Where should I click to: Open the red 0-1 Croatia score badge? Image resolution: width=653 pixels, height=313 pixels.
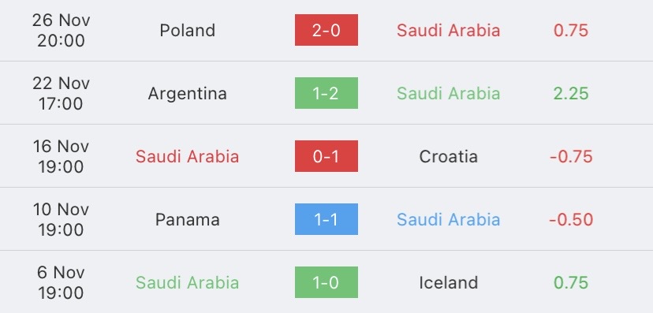coord(326,156)
